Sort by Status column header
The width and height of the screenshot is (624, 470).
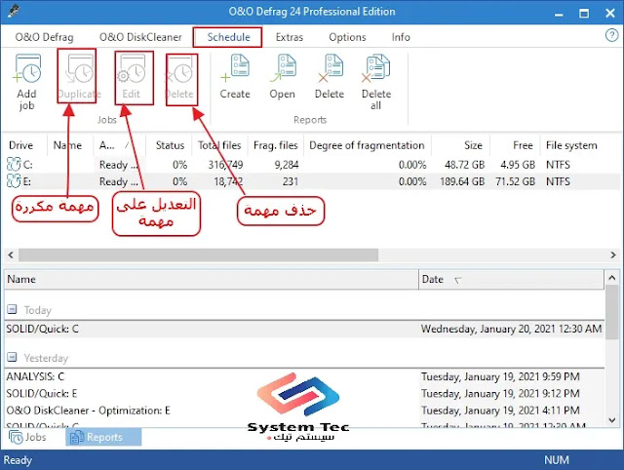[x=170, y=145]
